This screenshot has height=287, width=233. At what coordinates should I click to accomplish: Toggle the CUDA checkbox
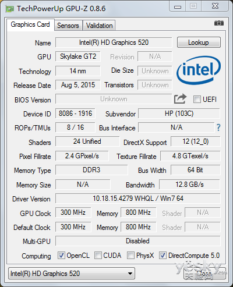tap(98, 255)
